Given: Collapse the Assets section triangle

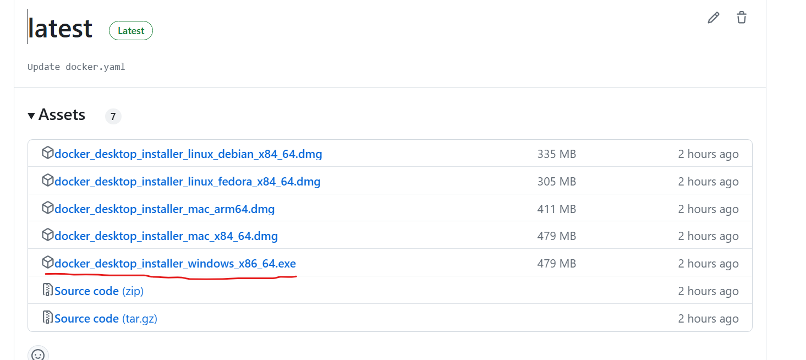Looking at the screenshot, I should 31,116.
